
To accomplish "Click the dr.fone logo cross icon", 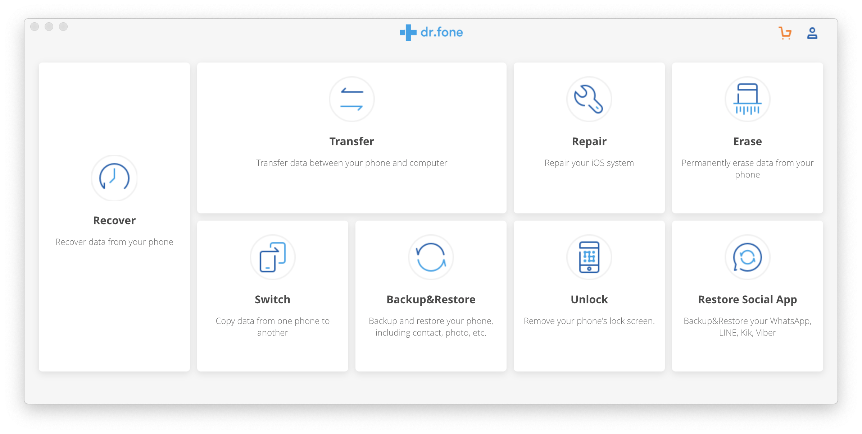I will [408, 32].
